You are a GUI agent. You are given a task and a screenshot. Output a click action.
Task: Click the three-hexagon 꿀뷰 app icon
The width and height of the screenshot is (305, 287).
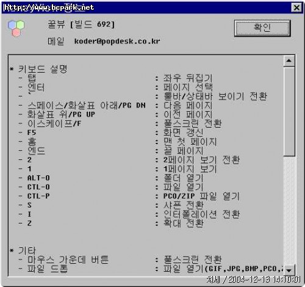pyautogui.click(x=16, y=28)
